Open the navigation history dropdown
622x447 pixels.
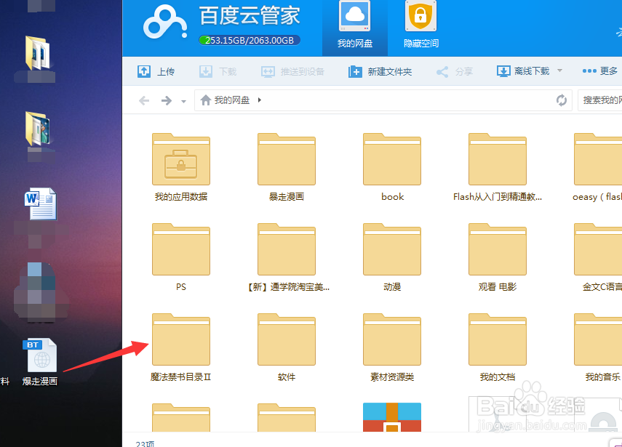[x=183, y=102]
